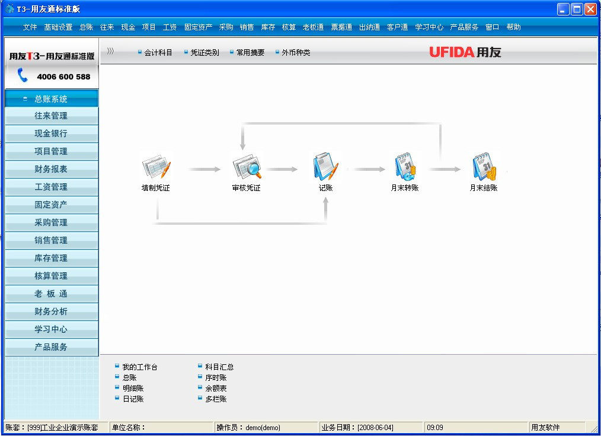
Task: Open the 项目 menu
Action: point(149,27)
